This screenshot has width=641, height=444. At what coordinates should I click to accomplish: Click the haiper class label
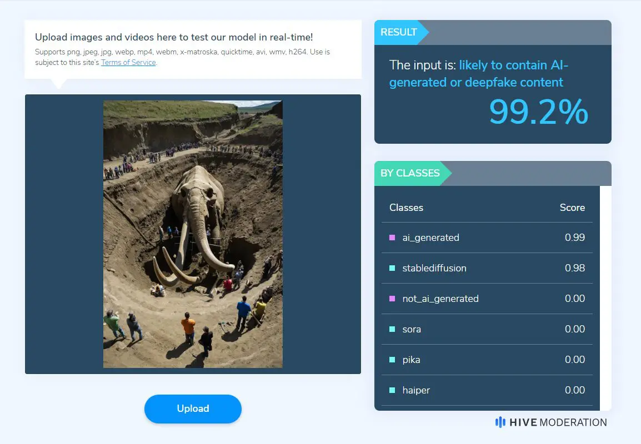(415, 391)
